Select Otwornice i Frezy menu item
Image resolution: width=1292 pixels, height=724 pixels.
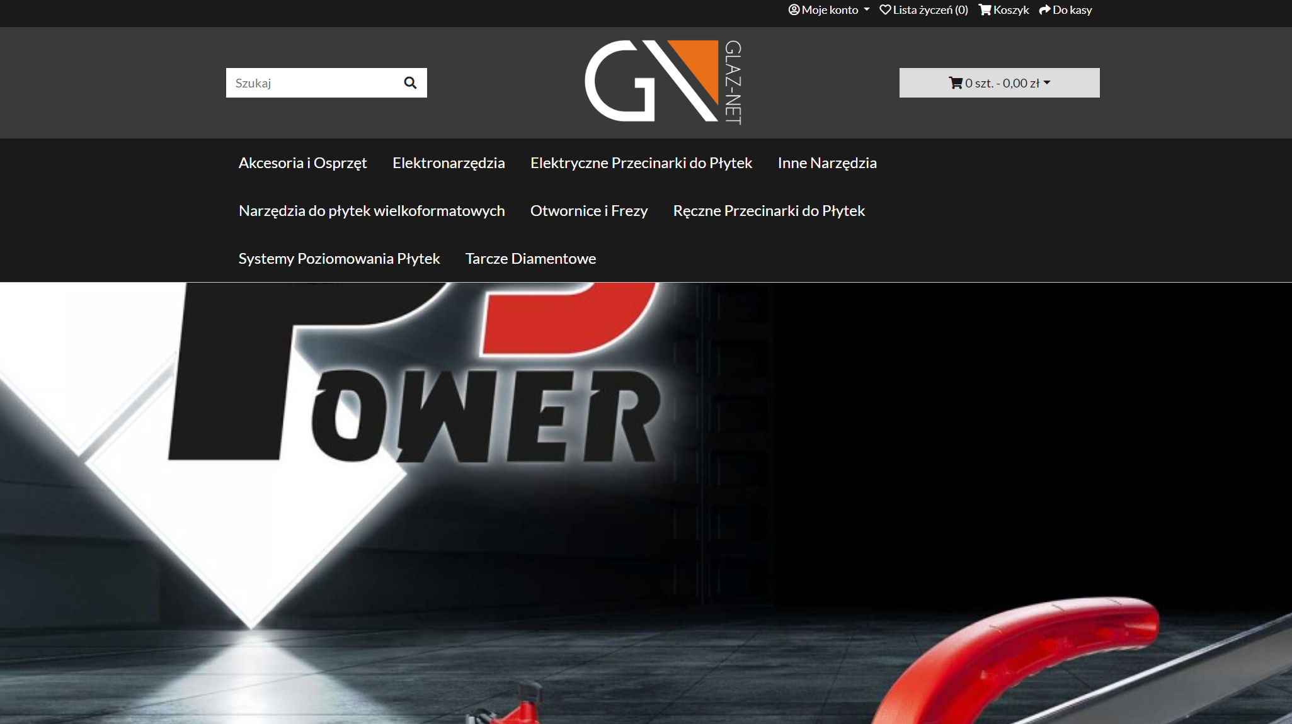click(x=588, y=211)
